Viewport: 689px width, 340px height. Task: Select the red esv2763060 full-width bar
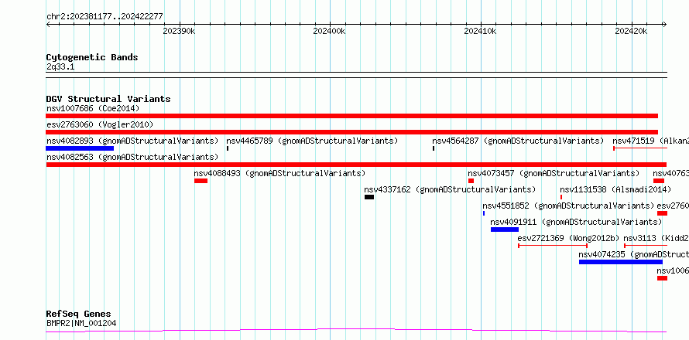pyautogui.click(x=352, y=132)
